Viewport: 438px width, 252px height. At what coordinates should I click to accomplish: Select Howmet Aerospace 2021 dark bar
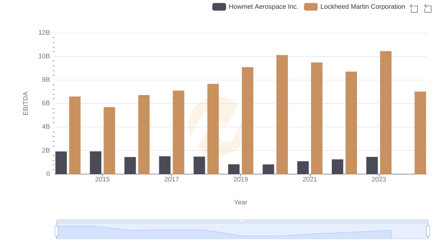(303, 168)
